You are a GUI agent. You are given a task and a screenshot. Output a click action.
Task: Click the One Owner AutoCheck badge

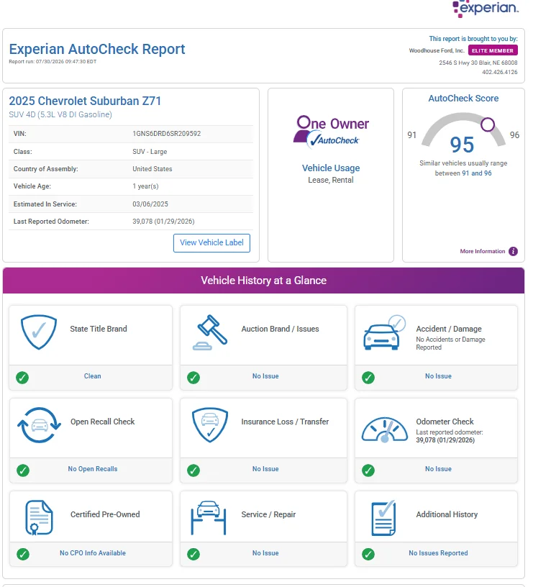click(332, 132)
